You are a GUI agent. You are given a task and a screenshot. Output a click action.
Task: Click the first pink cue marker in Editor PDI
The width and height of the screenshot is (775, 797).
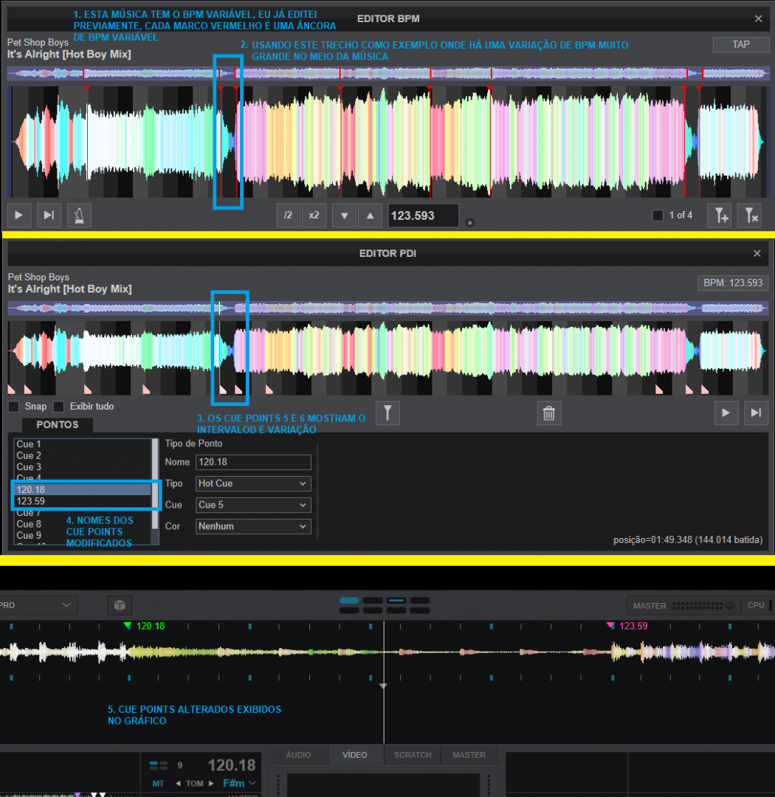(x=11, y=390)
